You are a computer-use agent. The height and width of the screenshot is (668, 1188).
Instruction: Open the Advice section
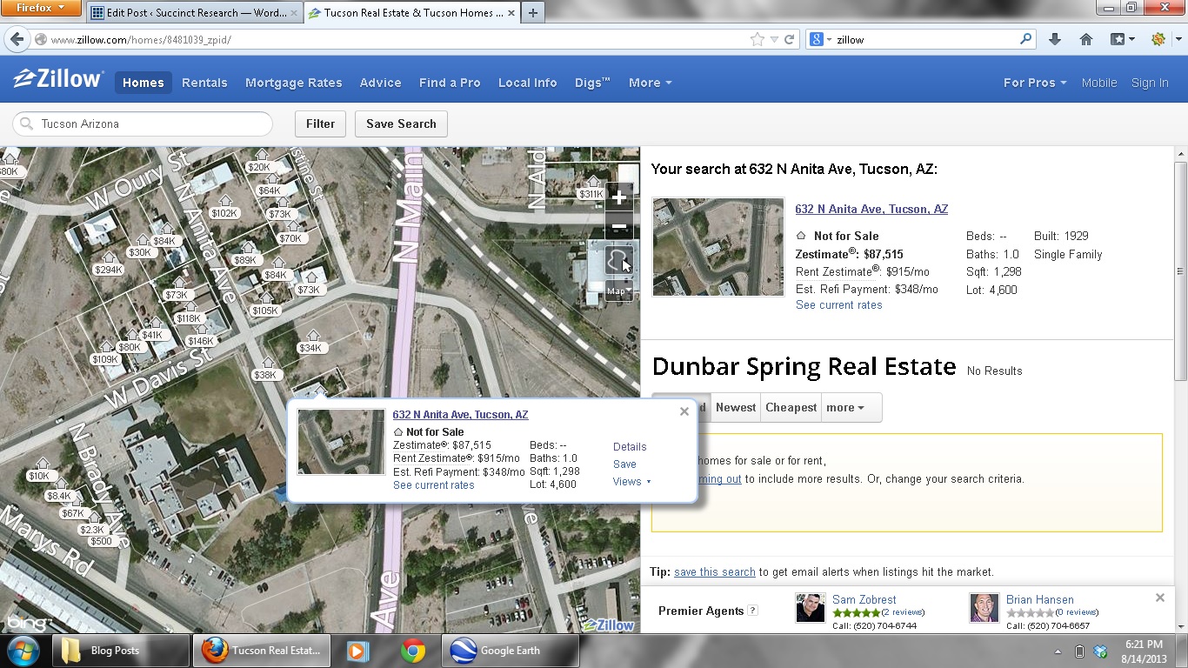(x=380, y=83)
